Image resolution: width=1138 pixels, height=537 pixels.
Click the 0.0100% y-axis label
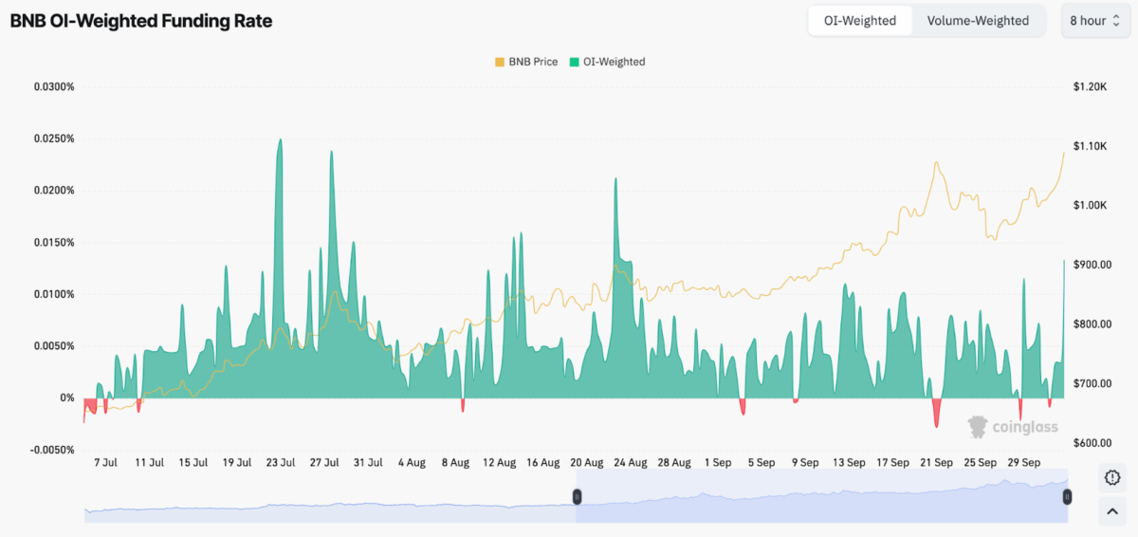(x=54, y=294)
